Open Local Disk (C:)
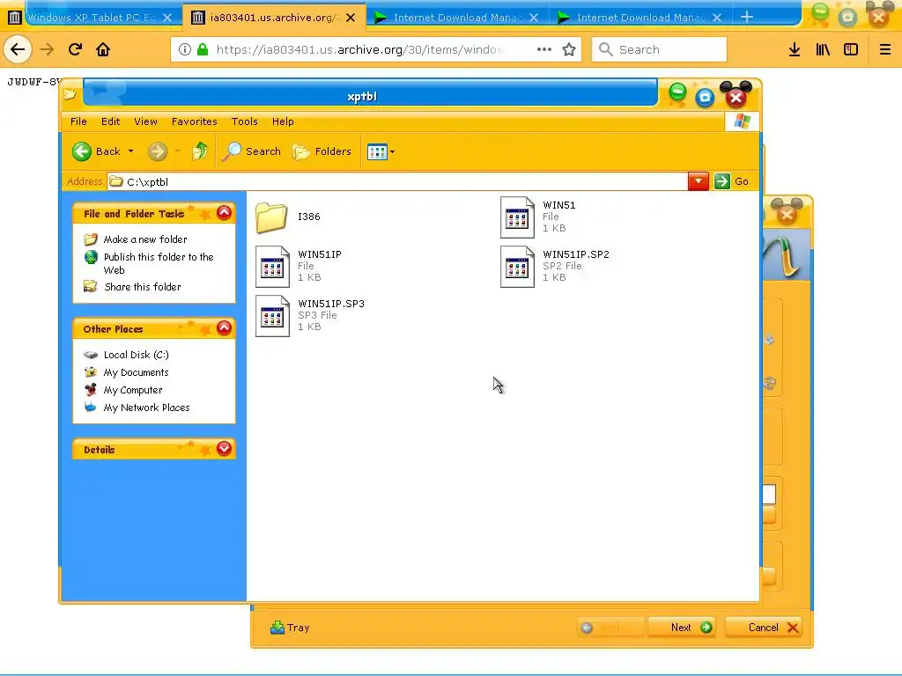This screenshot has width=902, height=676. pos(136,355)
